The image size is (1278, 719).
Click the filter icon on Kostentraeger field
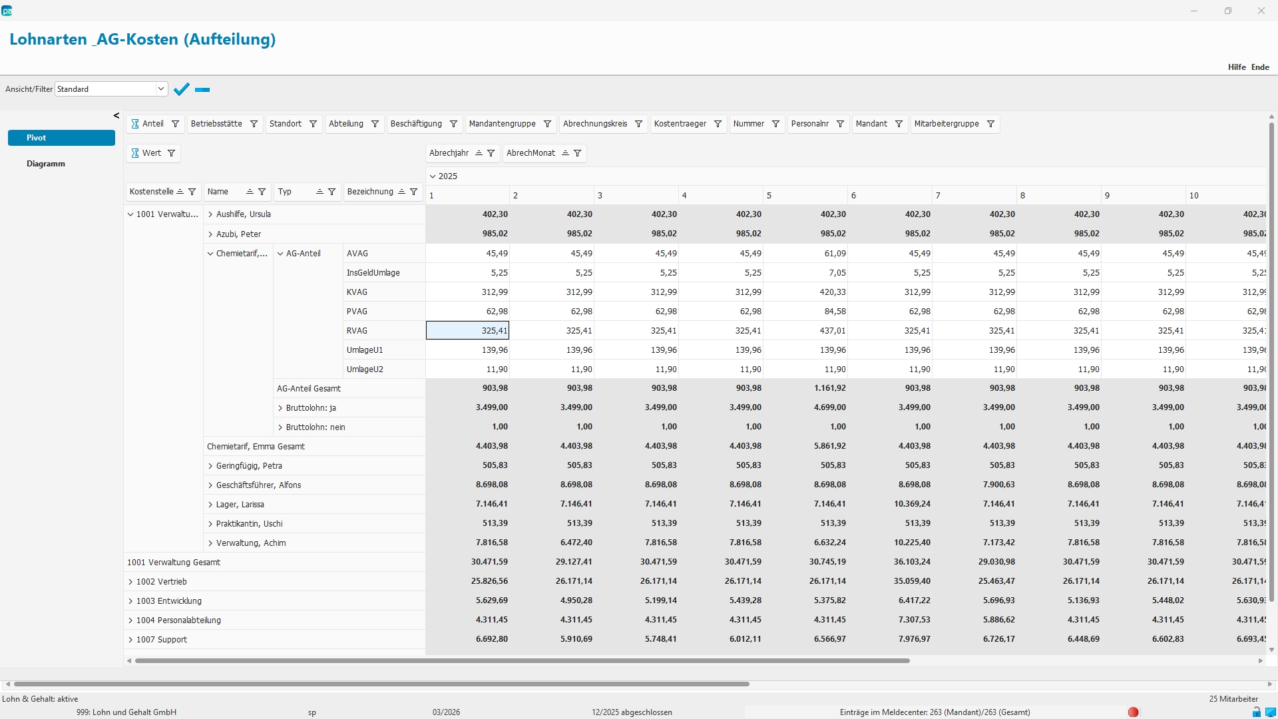point(718,124)
